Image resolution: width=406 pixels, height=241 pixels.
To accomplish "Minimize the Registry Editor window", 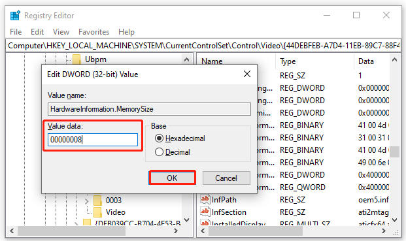I will [327, 15].
